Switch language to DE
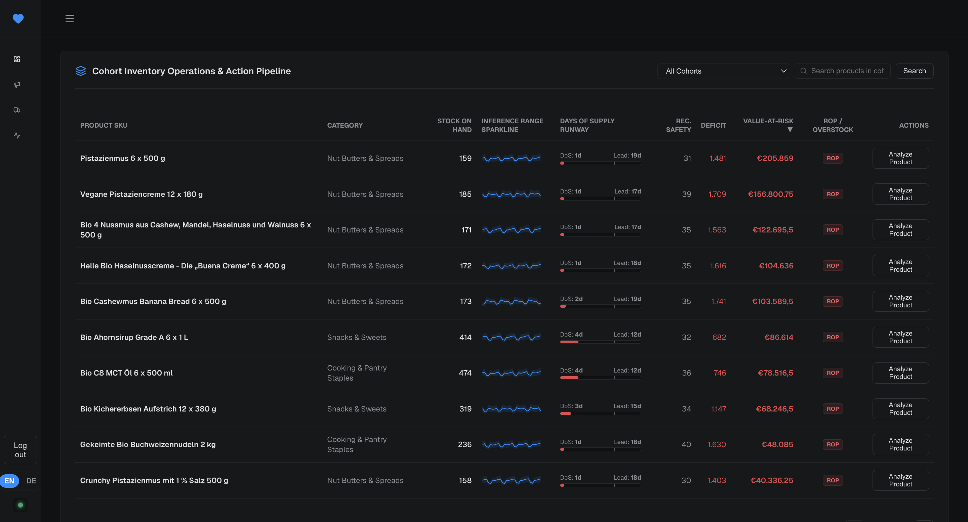Viewport: 968px width, 522px height. tap(31, 481)
